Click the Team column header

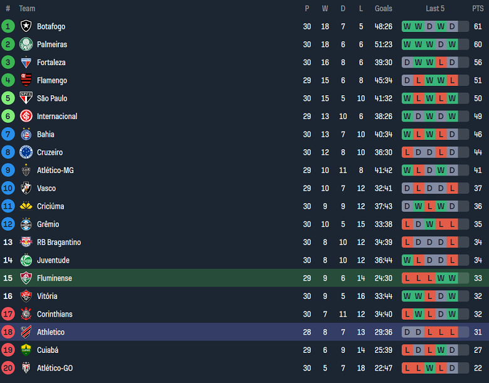coord(27,9)
